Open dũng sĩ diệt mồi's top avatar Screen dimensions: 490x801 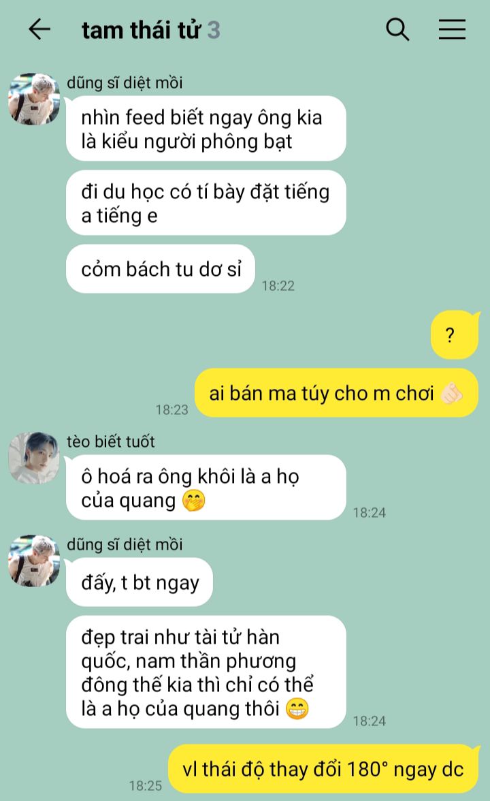point(34,99)
